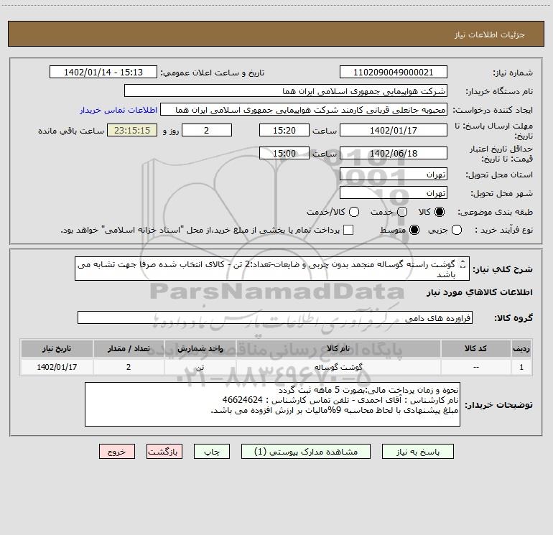Image resolution: width=553 pixels, height=535 pixels.
Task: Select the گوشت گوساله table row
Action: pos(276,367)
